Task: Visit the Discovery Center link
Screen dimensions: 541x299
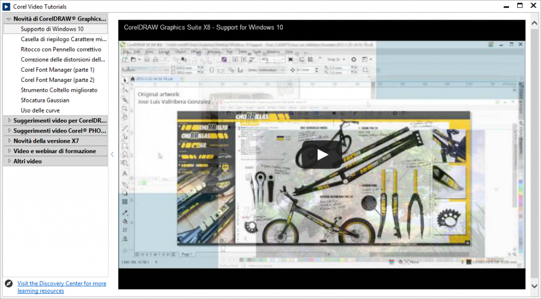Action: click(62, 287)
